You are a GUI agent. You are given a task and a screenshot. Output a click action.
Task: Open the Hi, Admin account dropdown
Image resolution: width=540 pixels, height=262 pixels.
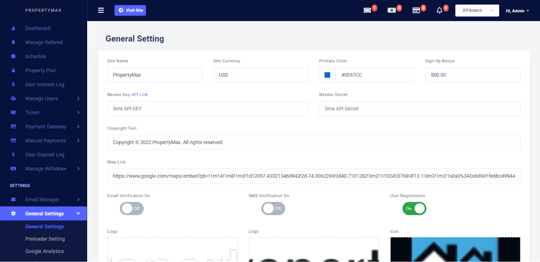click(517, 11)
